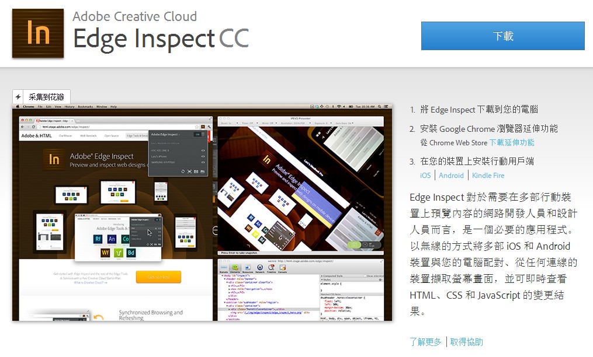593x357 pixels.
Task: Click the blue 下載 download button
Action: [502, 36]
